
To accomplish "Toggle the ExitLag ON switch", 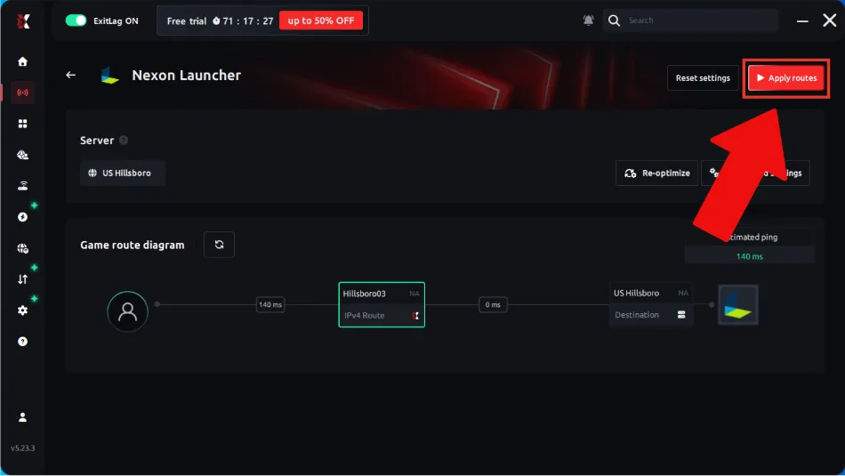I will click(76, 20).
